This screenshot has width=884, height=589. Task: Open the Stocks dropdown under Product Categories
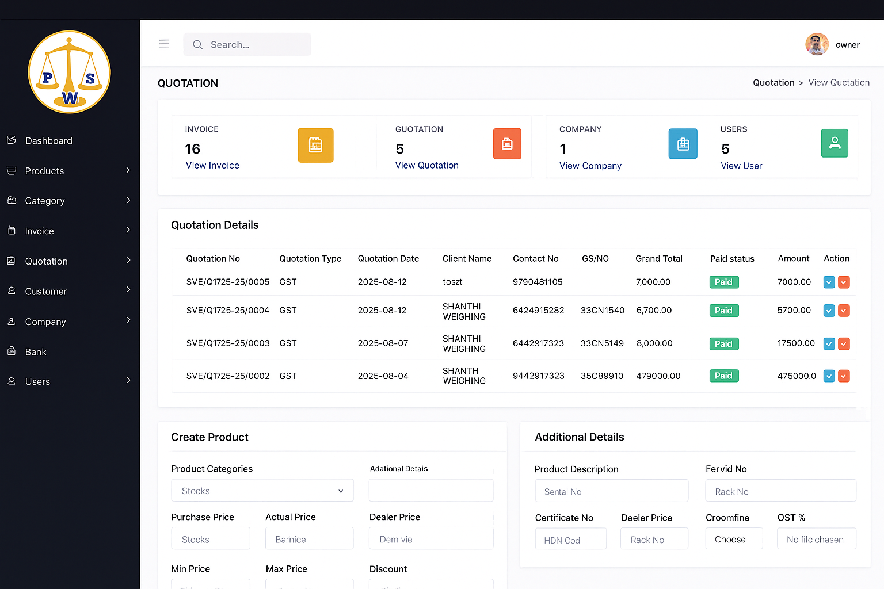coord(262,491)
